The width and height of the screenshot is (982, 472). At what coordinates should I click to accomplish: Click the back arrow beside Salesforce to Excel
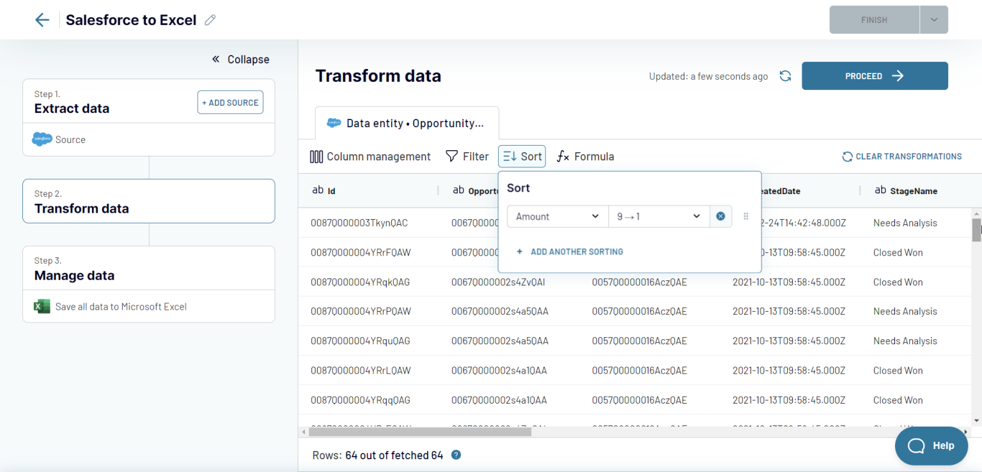(42, 20)
